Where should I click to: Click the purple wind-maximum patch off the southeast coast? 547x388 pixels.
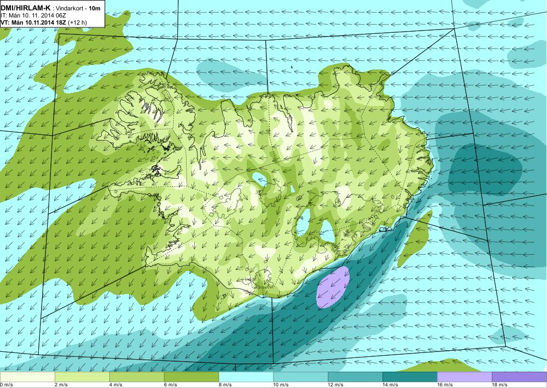pos(333,287)
